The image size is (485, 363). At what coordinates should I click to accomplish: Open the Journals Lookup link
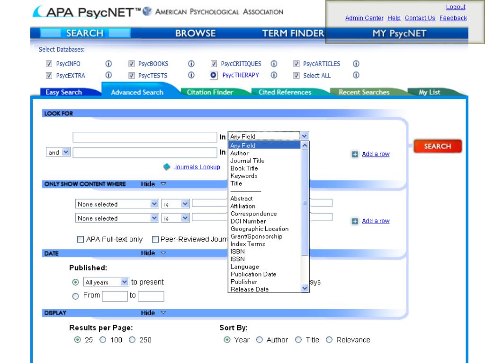(197, 167)
